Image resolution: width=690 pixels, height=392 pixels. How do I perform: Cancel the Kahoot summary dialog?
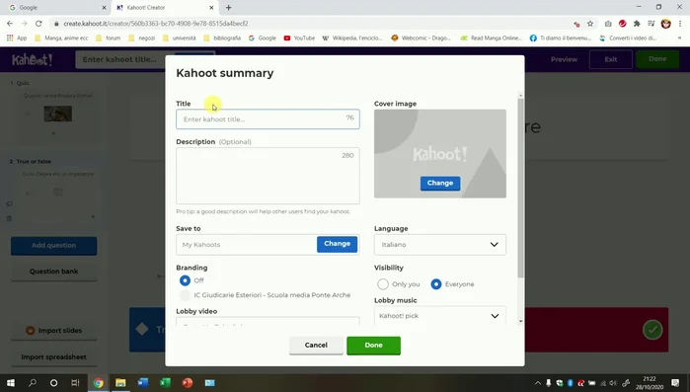316,346
